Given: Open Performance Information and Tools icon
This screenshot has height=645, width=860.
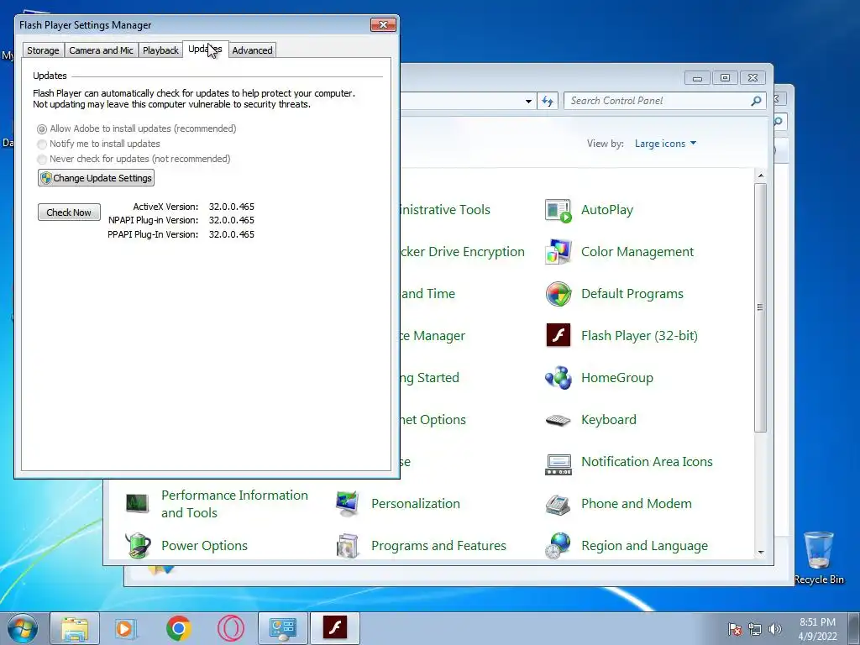Looking at the screenshot, I should coord(137,504).
